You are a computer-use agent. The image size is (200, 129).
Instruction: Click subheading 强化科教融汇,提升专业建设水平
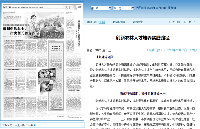(x=143, y=94)
